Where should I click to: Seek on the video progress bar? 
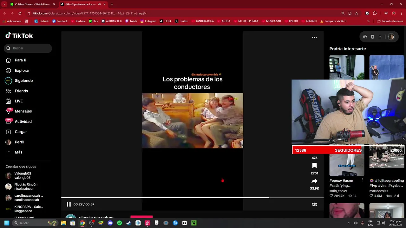[192, 198]
